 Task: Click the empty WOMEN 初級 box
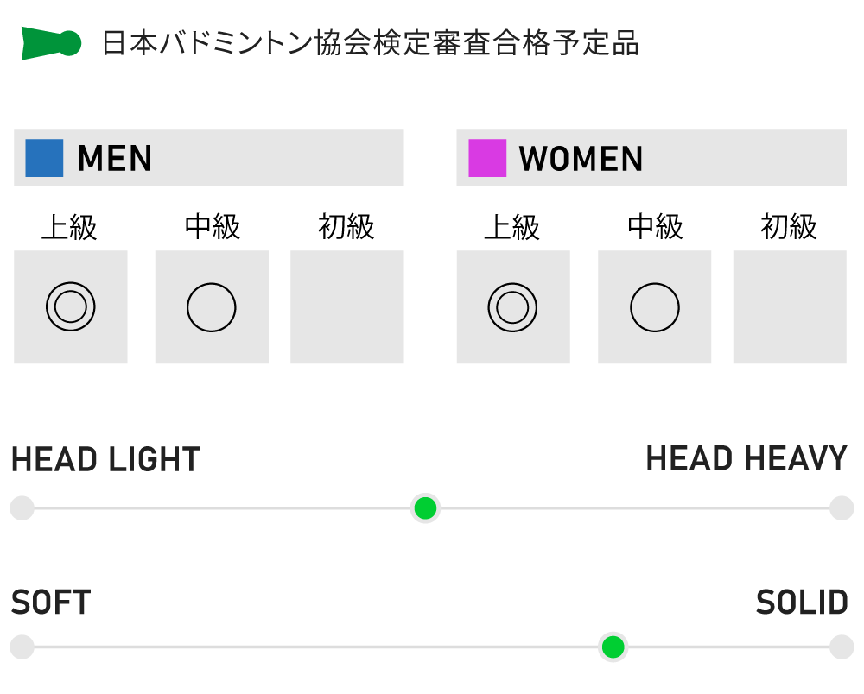point(790,306)
